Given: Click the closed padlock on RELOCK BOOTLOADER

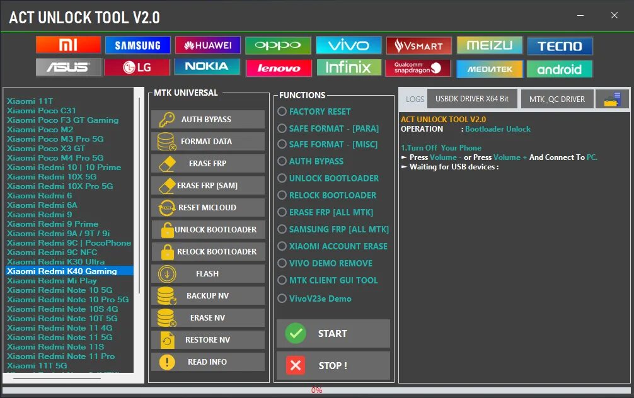Looking at the screenshot, I should point(167,252).
